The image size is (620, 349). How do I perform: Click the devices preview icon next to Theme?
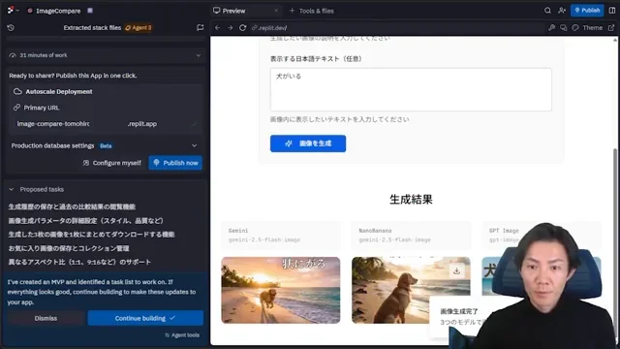pyautogui.click(x=564, y=28)
